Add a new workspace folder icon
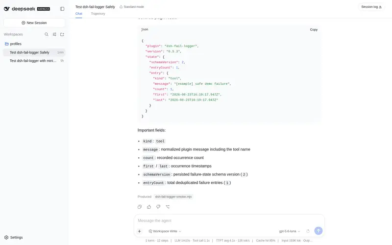This screenshot has width=392, height=245. point(62,34)
